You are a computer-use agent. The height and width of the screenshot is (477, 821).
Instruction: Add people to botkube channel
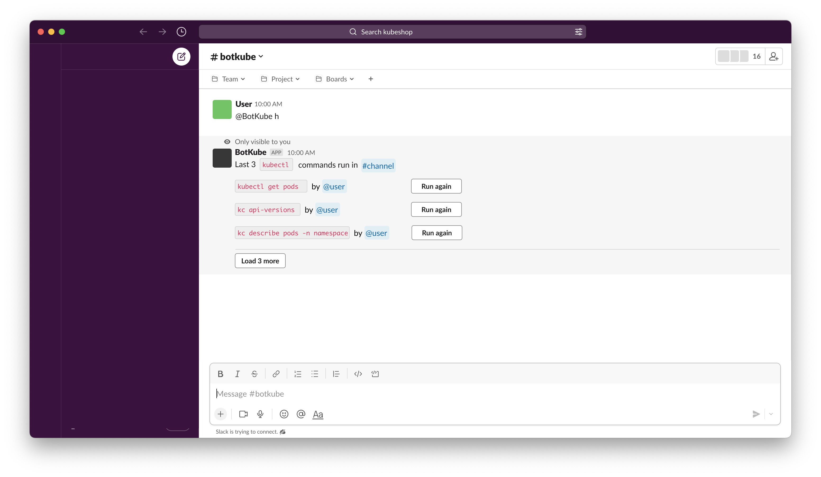click(774, 57)
